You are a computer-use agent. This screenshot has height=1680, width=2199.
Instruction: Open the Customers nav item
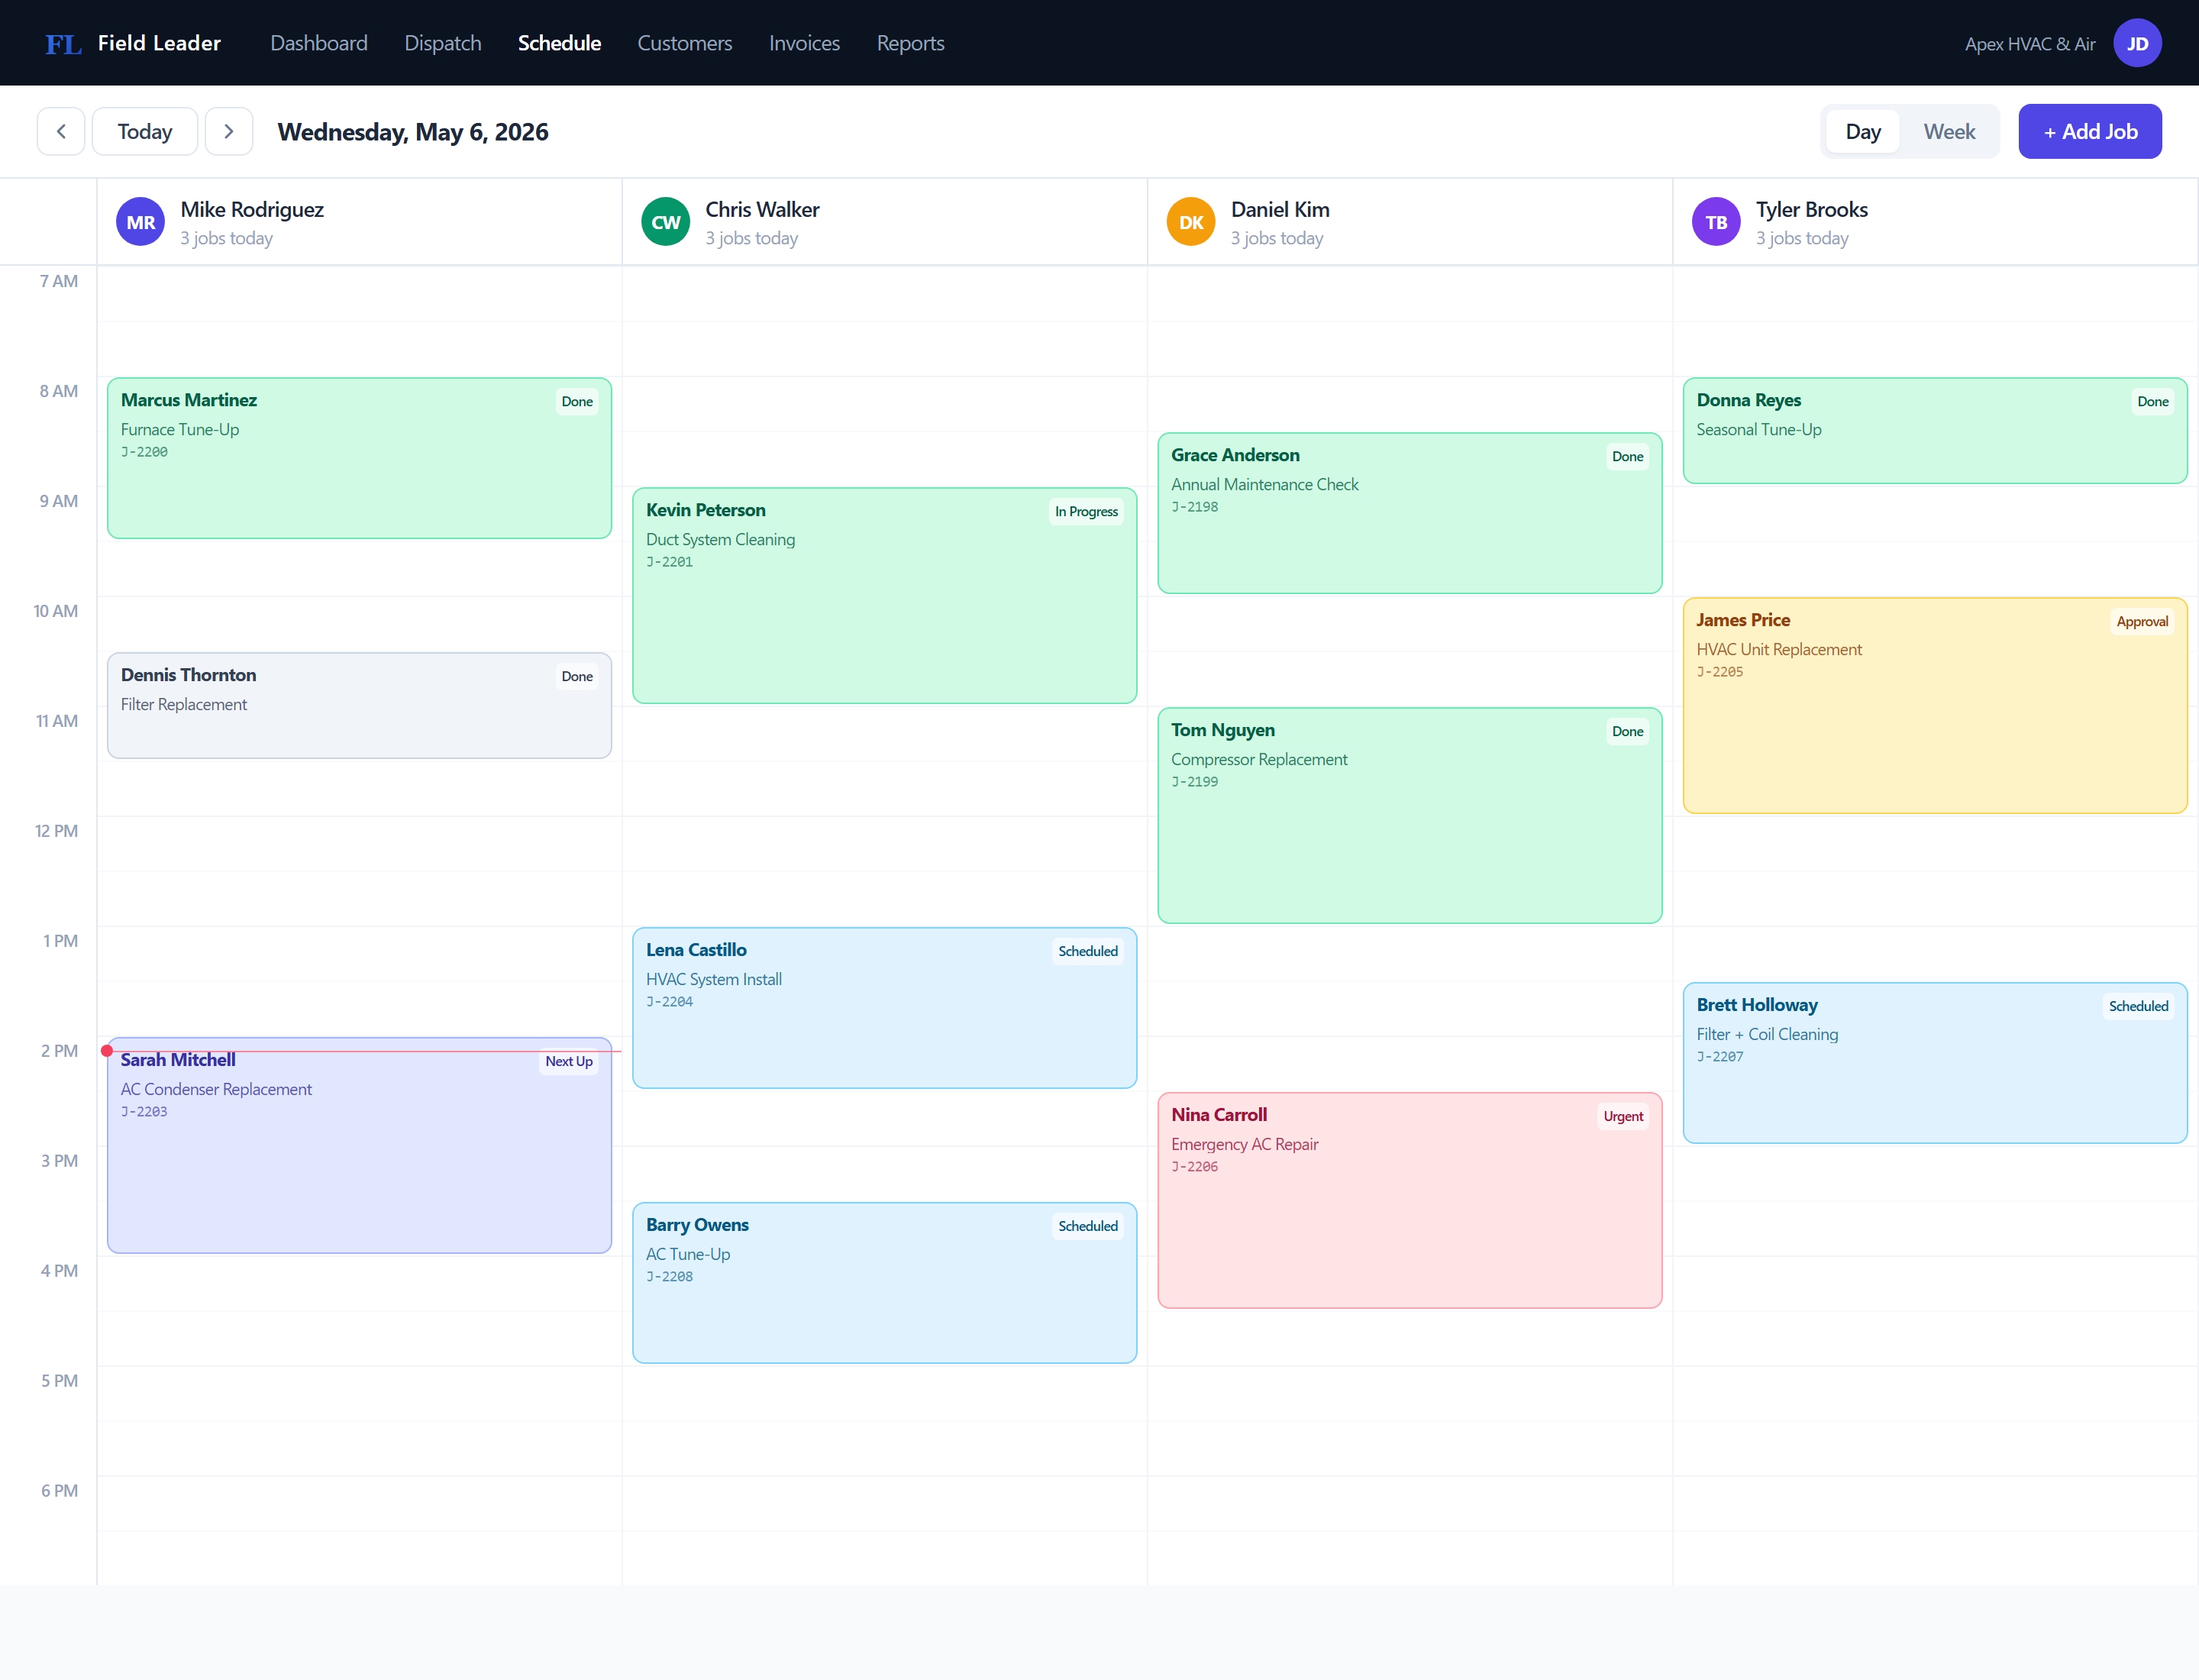point(685,43)
